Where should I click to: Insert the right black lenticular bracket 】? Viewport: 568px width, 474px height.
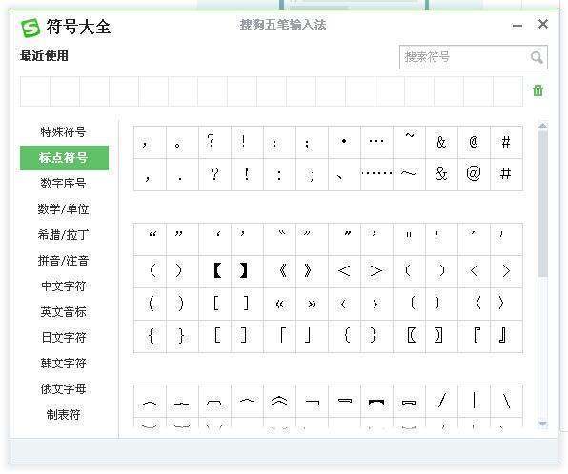click(x=248, y=271)
